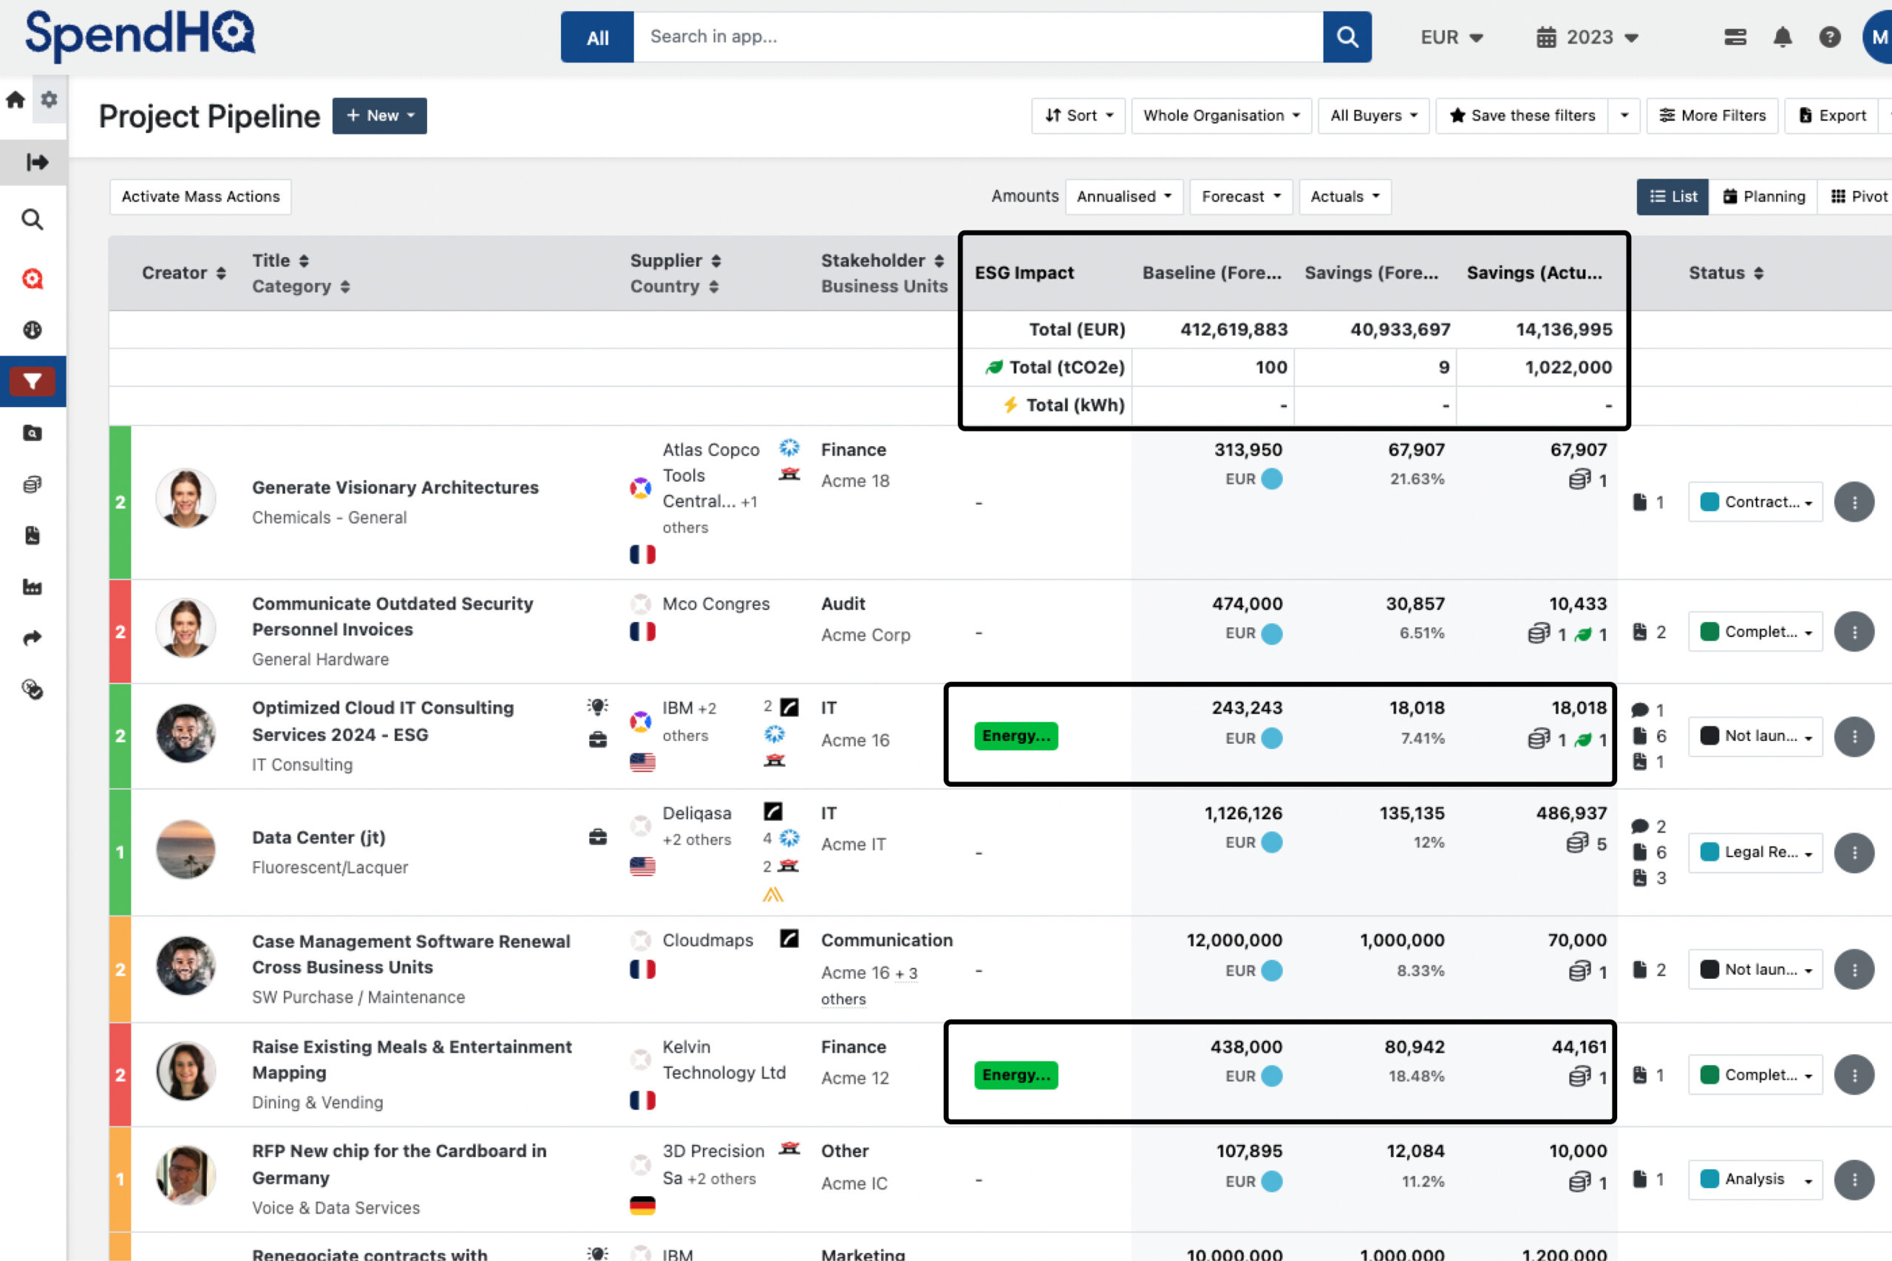Click comment bubble icon on Data Center row
Screen dimensions: 1892x1261
coord(1639,827)
